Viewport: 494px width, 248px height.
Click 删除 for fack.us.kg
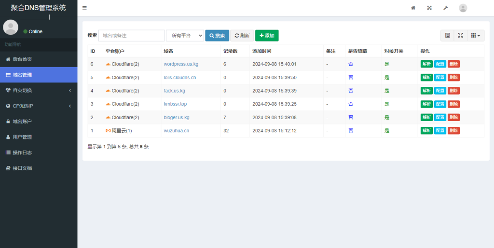(x=453, y=91)
